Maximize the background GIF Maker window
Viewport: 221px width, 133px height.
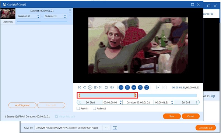pos(209,6)
